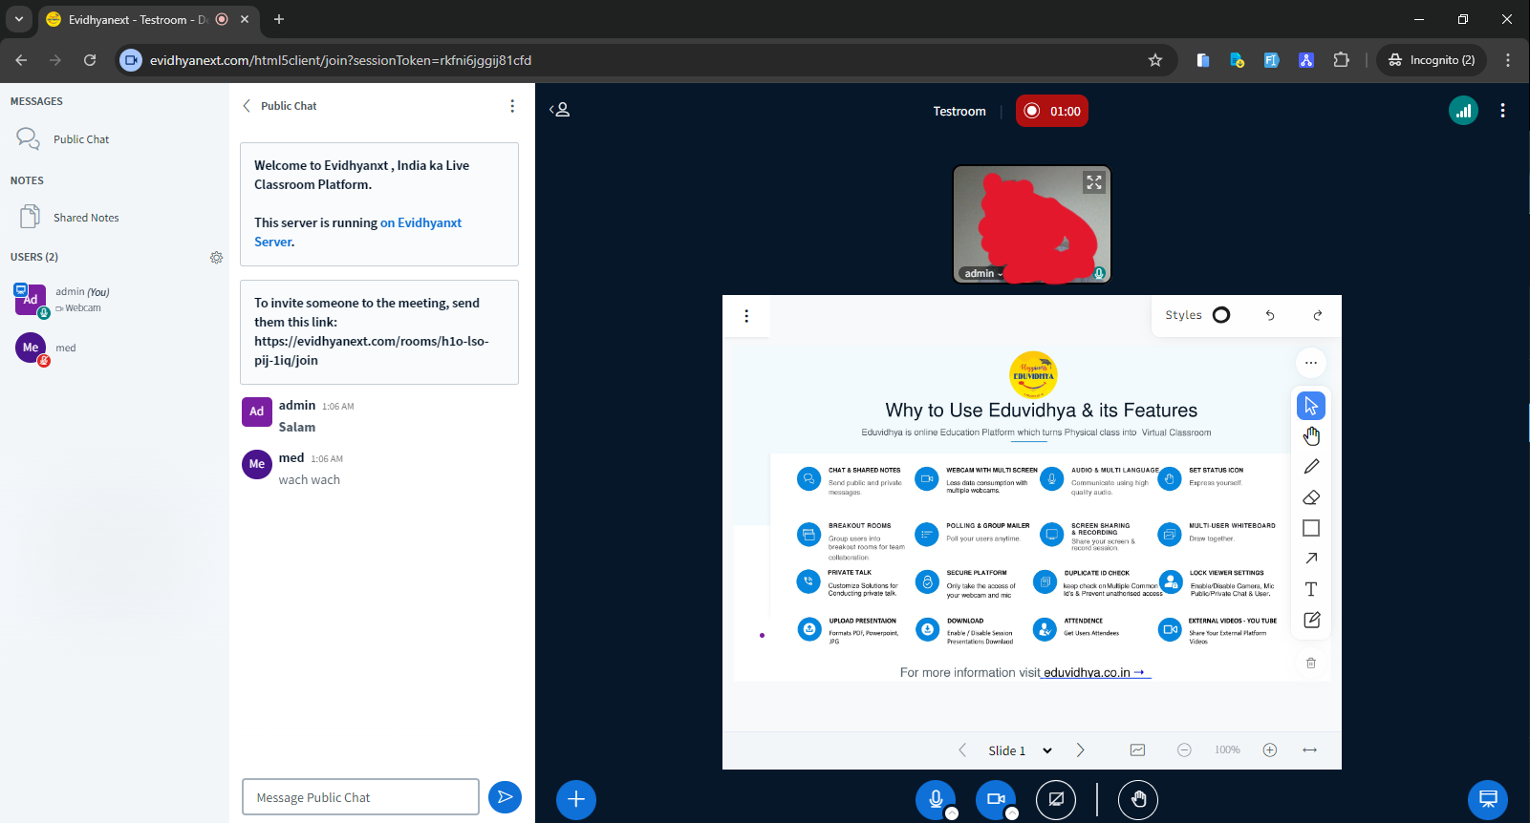Stop sharing the webcam
The image size is (1530, 823).
(996, 799)
